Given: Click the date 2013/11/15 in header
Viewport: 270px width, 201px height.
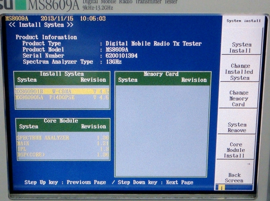Looking at the screenshot, I should click(x=57, y=18).
